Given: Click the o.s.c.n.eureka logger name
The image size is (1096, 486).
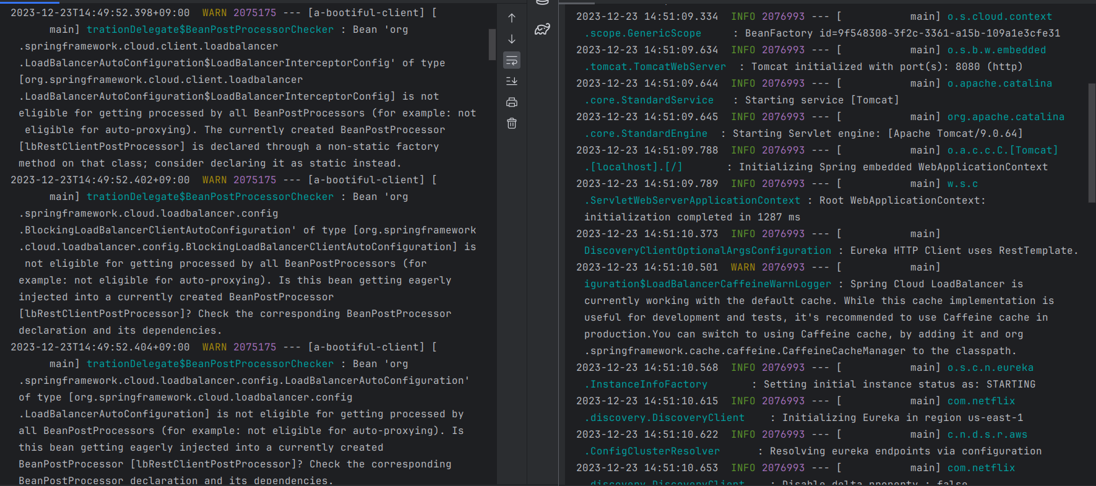Looking at the screenshot, I should tap(990, 367).
